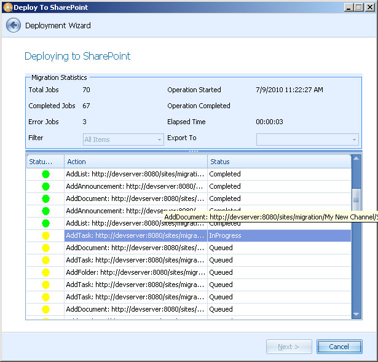378x362 pixels.
Task: Click the green status dot in the first AddAnnouncement row
Action: pyautogui.click(x=45, y=186)
